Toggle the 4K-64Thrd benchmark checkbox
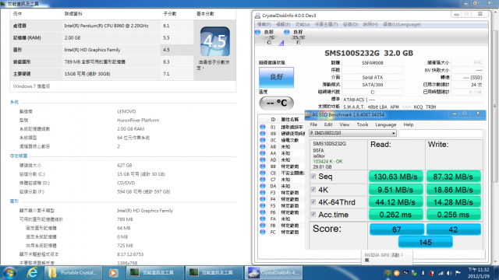This screenshot has width=499, height=280. [313, 202]
